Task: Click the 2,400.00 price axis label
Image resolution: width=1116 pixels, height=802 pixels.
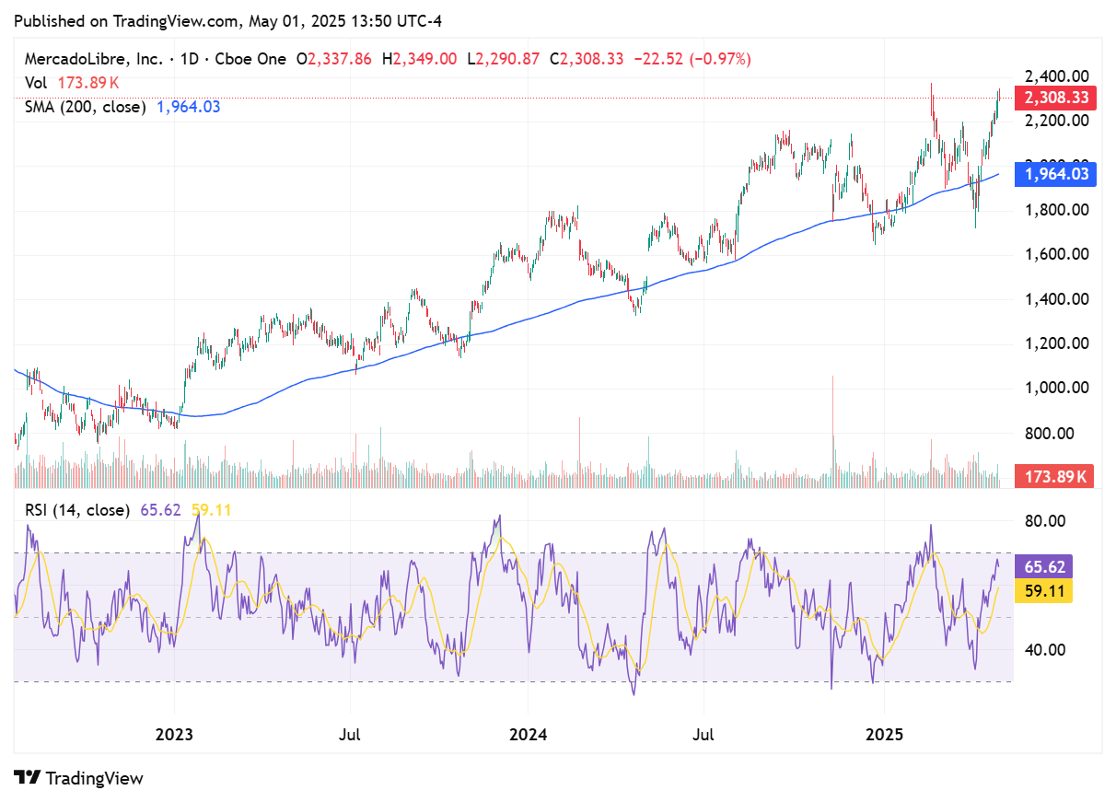Action: 1057,76
